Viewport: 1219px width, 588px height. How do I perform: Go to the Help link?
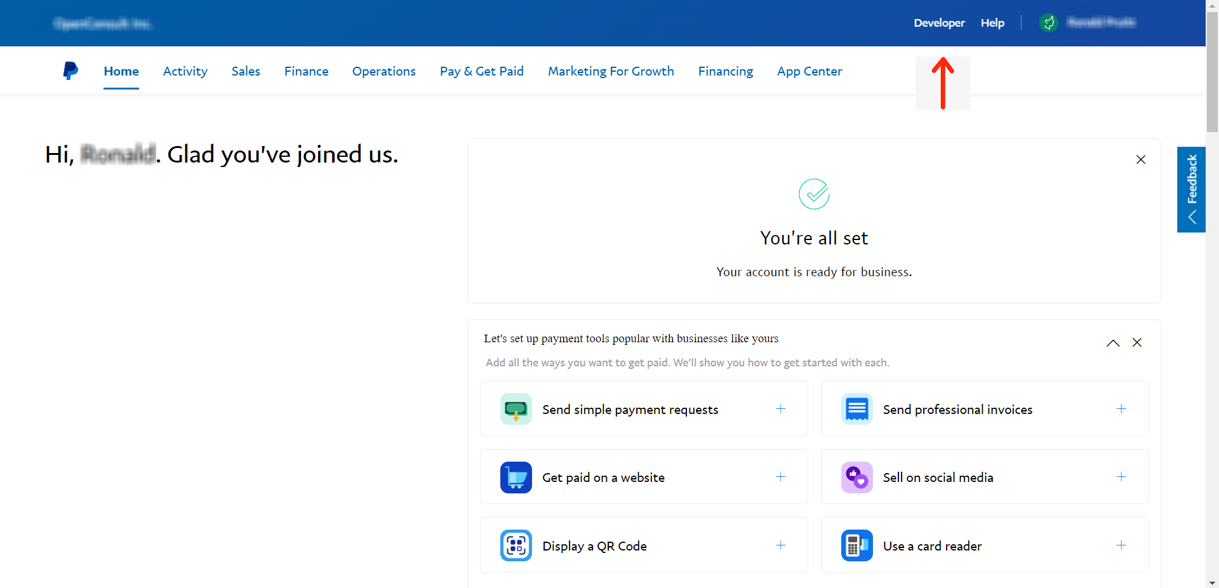pyautogui.click(x=992, y=23)
